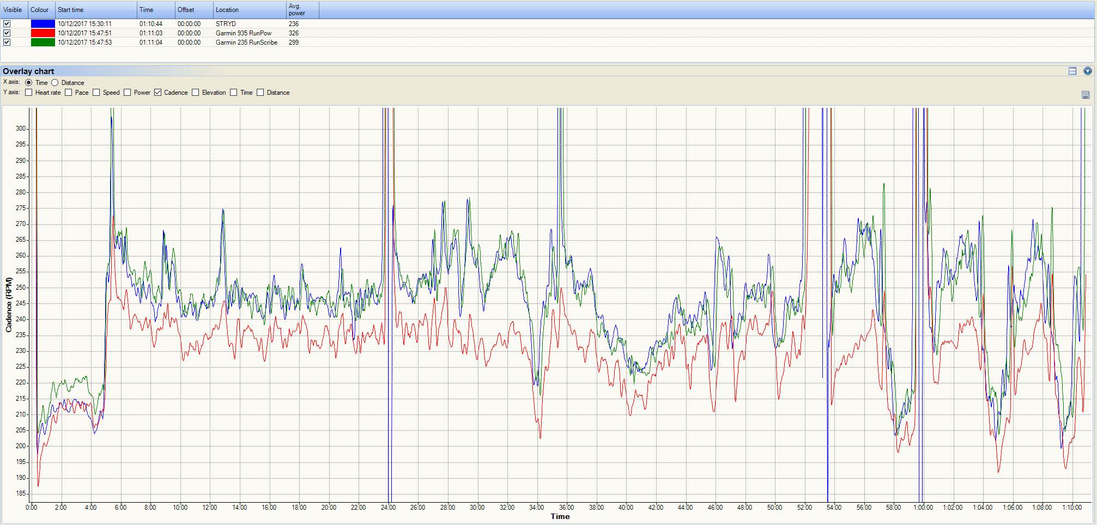Select Time for the X axis
The width and height of the screenshot is (1097, 525).
[29, 83]
